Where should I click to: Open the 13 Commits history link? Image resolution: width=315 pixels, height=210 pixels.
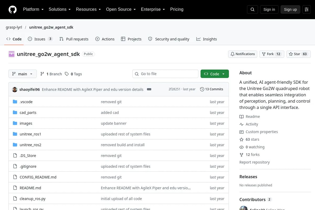coord(212,89)
